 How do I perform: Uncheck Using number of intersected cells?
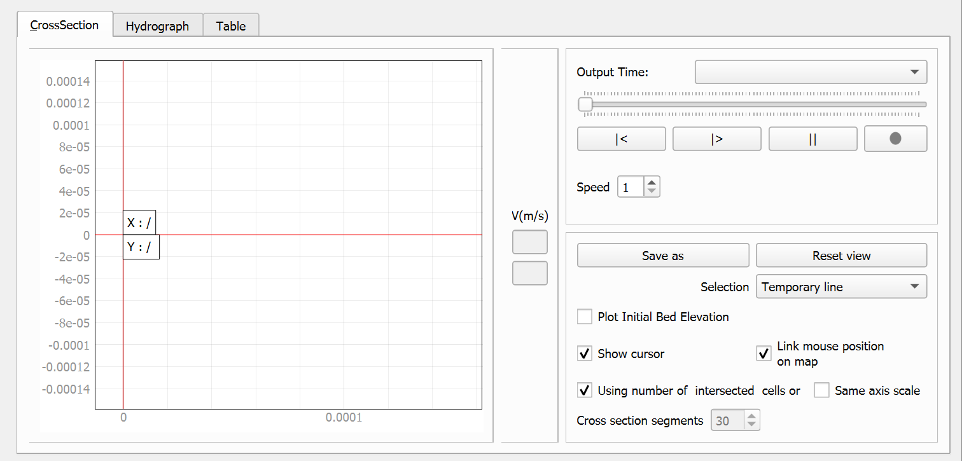(x=584, y=390)
